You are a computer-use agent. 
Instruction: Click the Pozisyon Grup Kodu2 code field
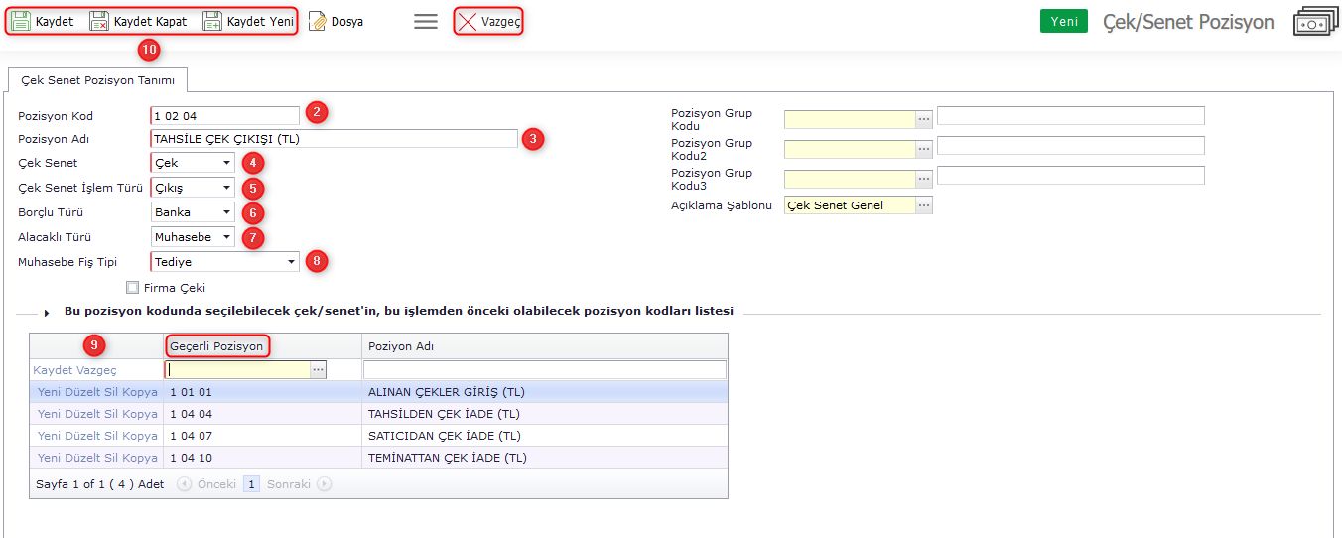[850, 149]
